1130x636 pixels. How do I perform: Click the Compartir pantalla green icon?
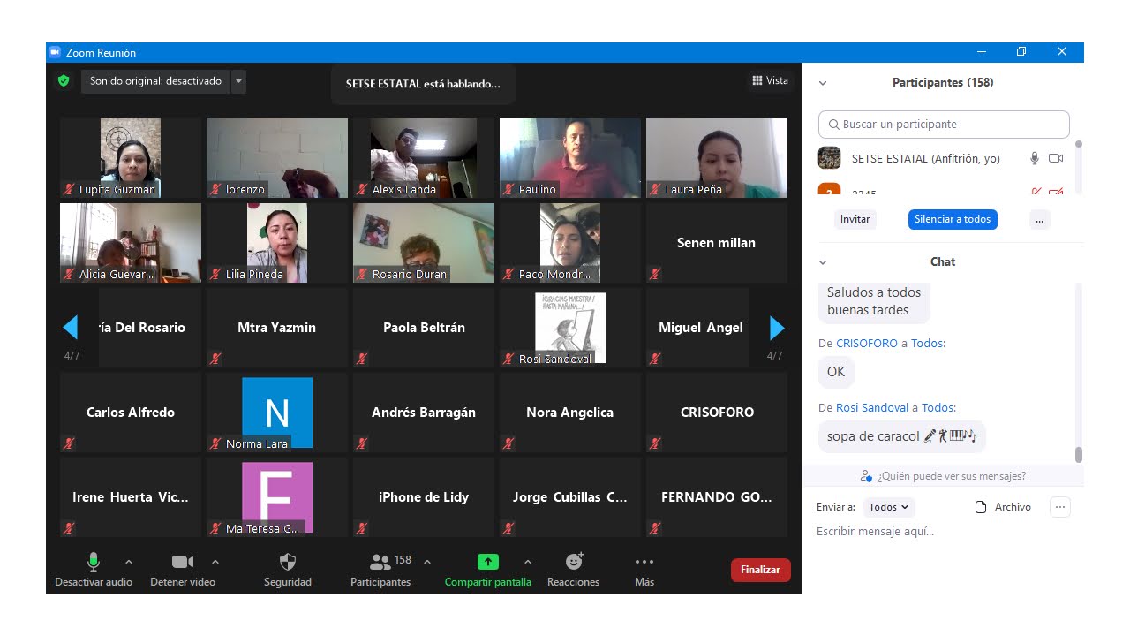(488, 562)
